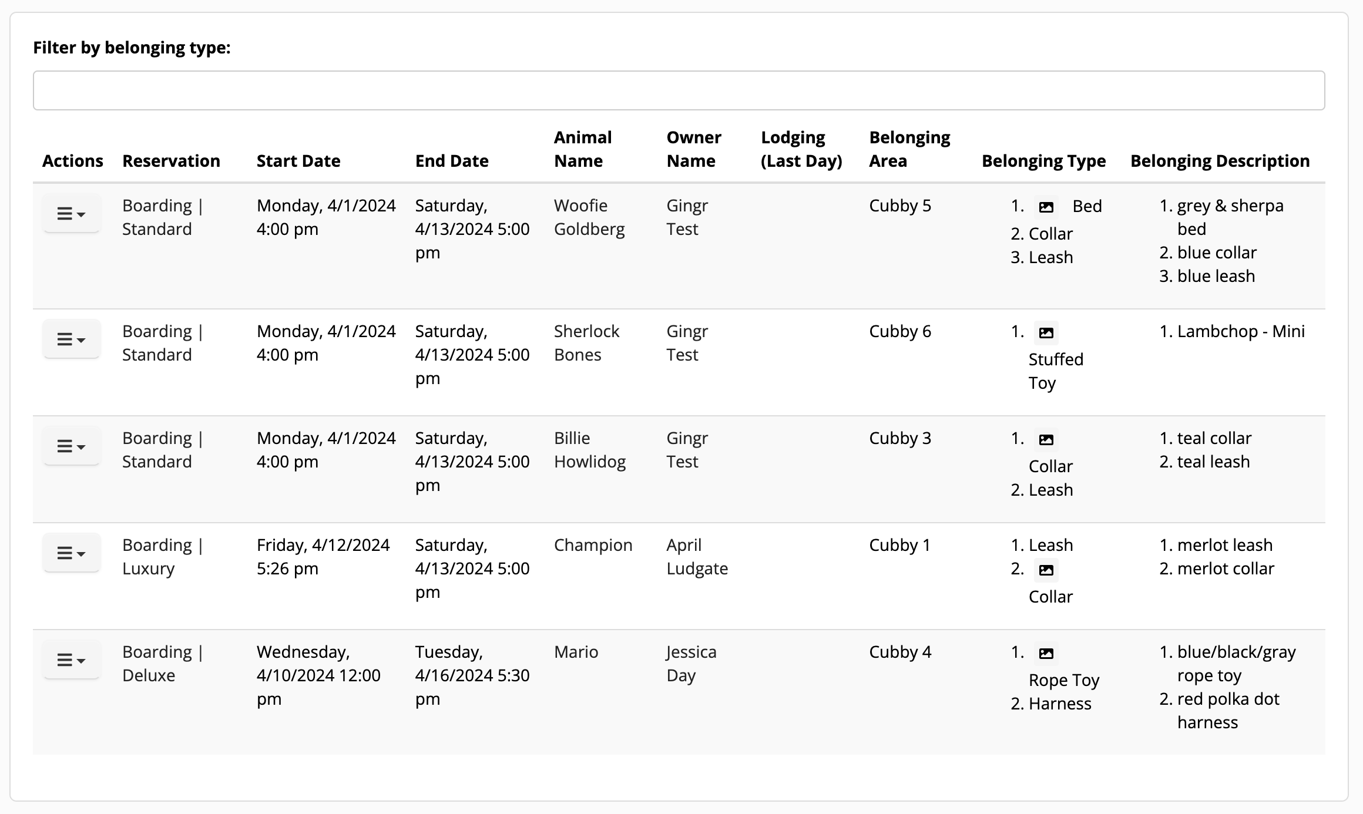
Task: Click Bed belonging type label
Action: (x=1087, y=206)
